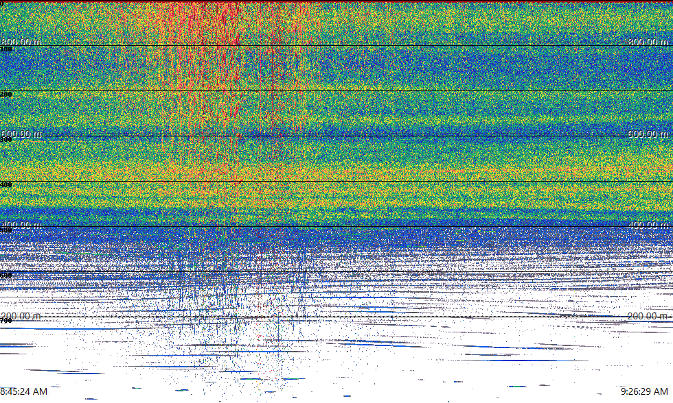Click the 500 depth marker label
The width and height of the screenshot is (673, 403).
(6, 230)
